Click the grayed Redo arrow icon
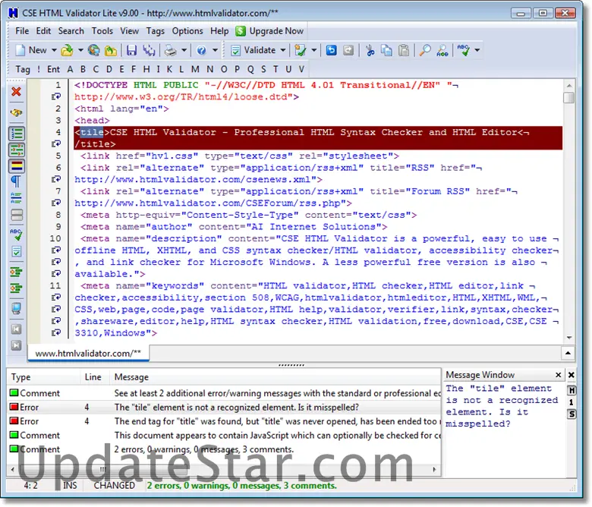 click(348, 50)
